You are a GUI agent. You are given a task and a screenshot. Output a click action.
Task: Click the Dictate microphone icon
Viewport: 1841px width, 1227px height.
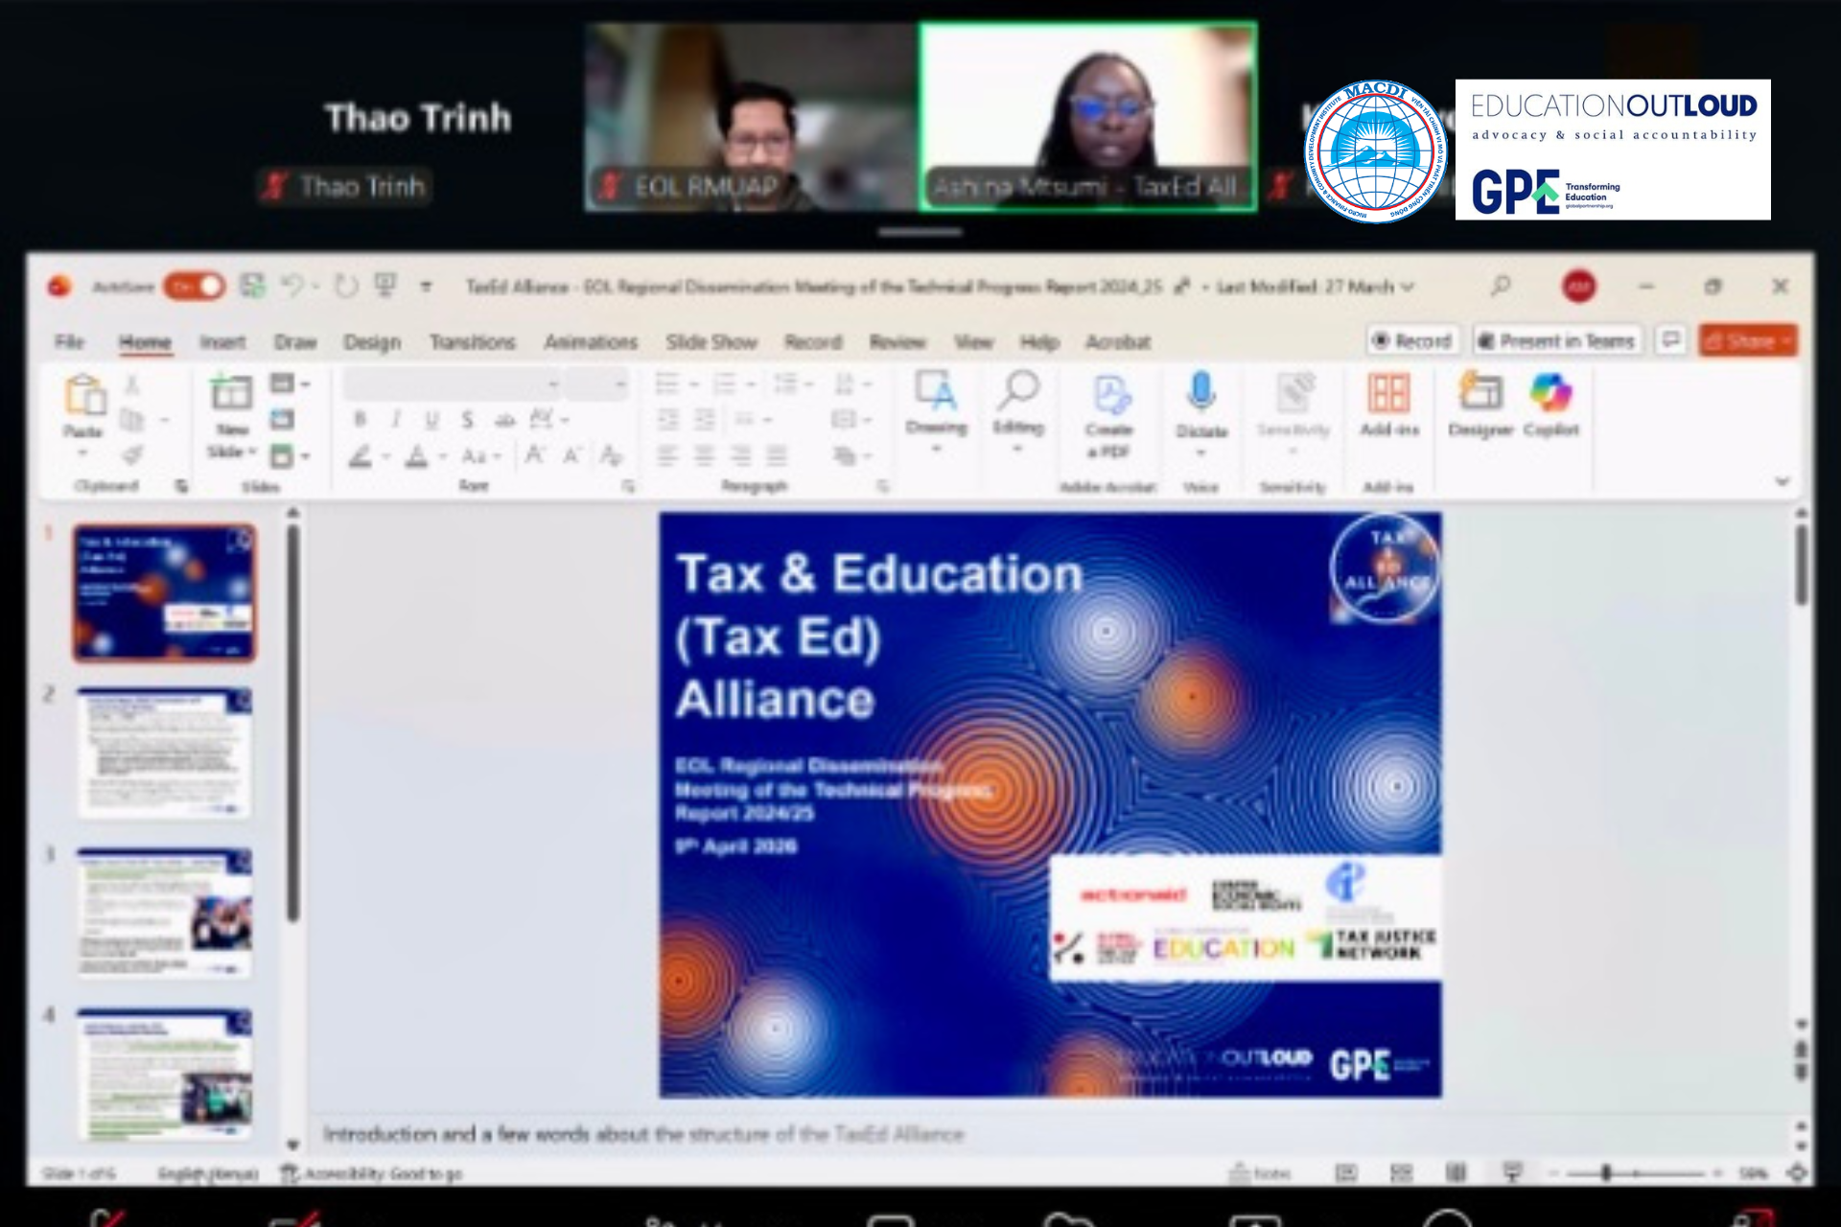click(x=1200, y=393)
